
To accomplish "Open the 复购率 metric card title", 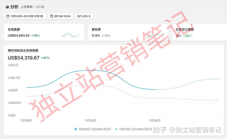I will pos(96,29).
